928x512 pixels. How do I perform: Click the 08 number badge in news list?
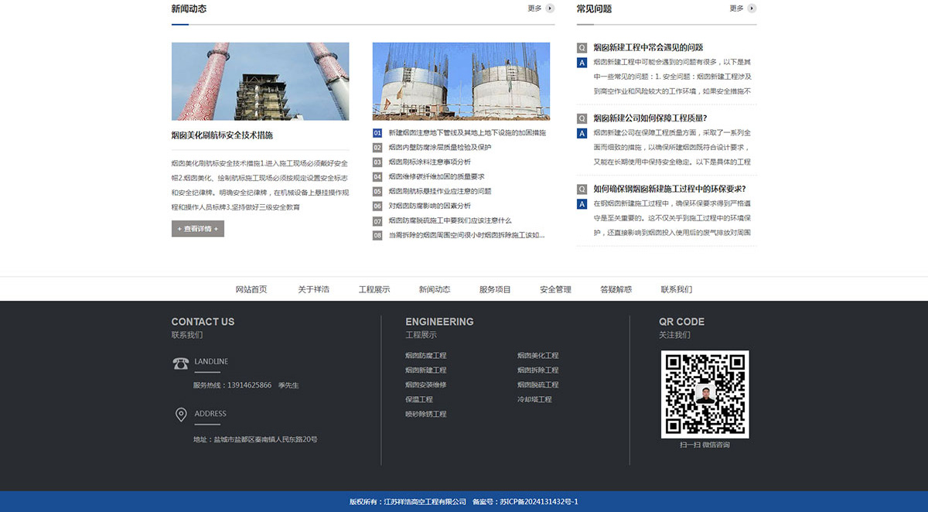[377, 235]
